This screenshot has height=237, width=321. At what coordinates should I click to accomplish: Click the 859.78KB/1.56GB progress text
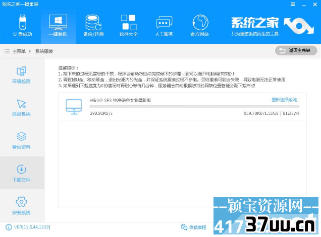click(x=261, y=113)
